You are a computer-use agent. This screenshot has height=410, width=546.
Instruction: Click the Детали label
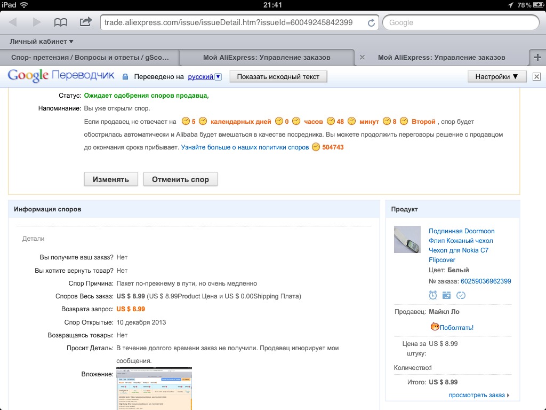pos(34,239)
